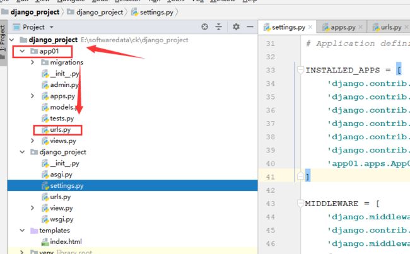The image size is (410, 254).
Task: Close the settings.py tab
Action: click(x=310, y=27)
